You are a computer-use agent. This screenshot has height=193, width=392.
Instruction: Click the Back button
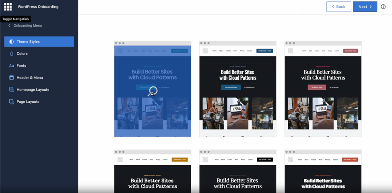tap(339, 7)
